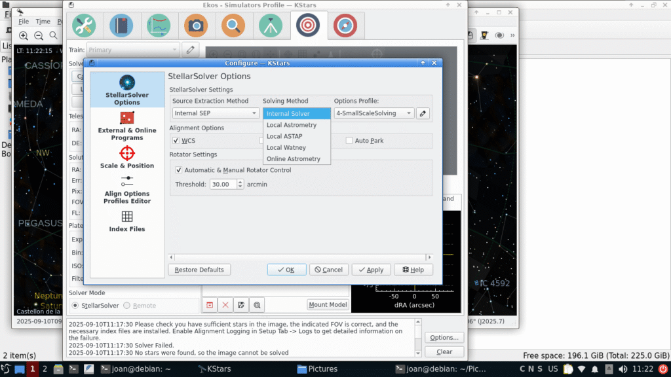Open the notifications bell in the system tray
The width and height of the screenshot is (671, 377).
tap(595, 369)
